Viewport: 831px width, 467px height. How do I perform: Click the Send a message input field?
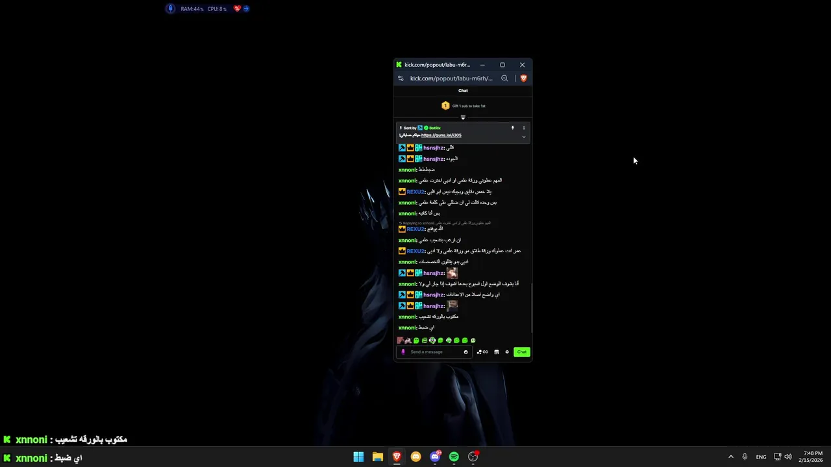pyautogui.click(x=435, y=352)
